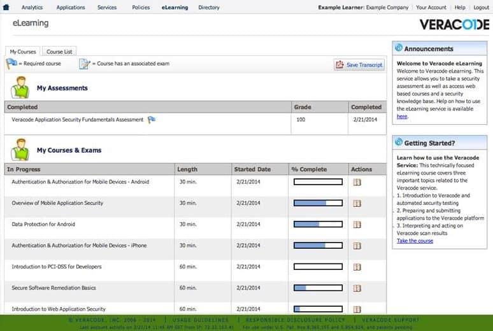Open book icon for Introduction to Web Application Security
The width and height of the screenshot is (493, 331).
tap(357, 309)
